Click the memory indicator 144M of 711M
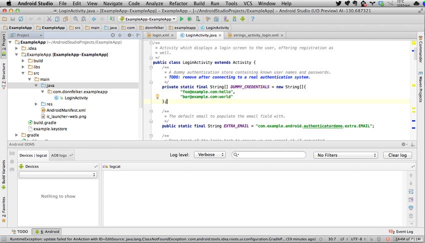 point(407,239)
